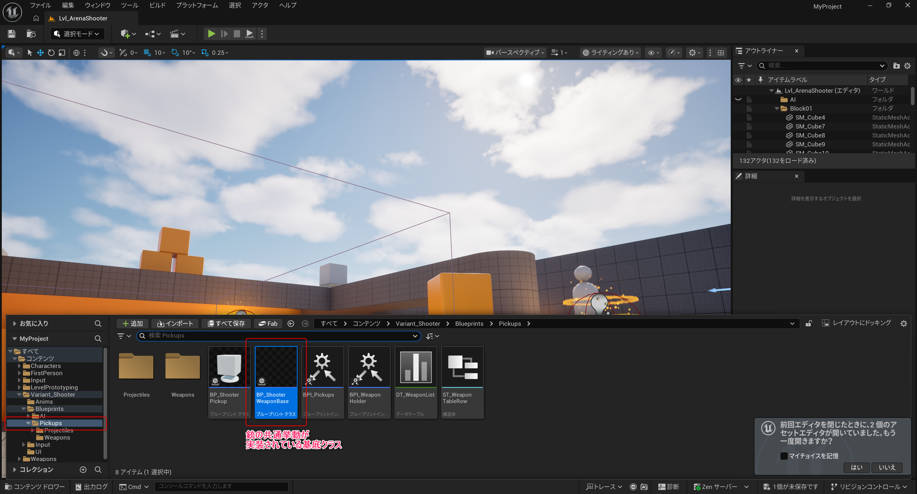Click the はい button in notification
Image resolution: width=917 pixels, height=494 pixels.
coord(856,467)
